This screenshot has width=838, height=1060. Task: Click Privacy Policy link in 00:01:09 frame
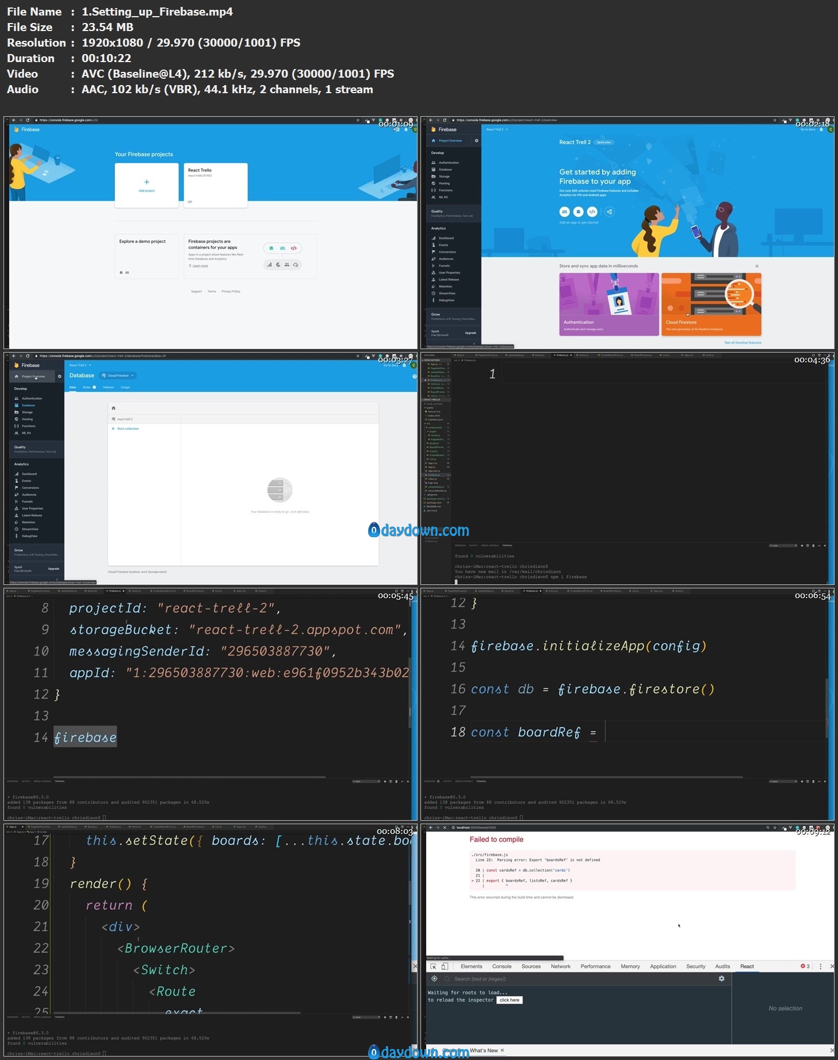[x=231, y=292]
